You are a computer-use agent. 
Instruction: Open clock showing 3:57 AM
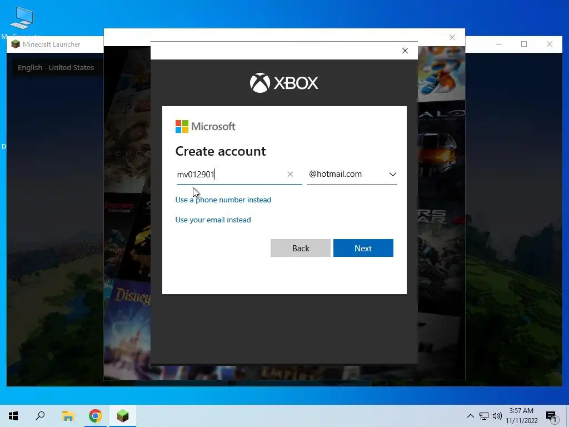(521, 416)
